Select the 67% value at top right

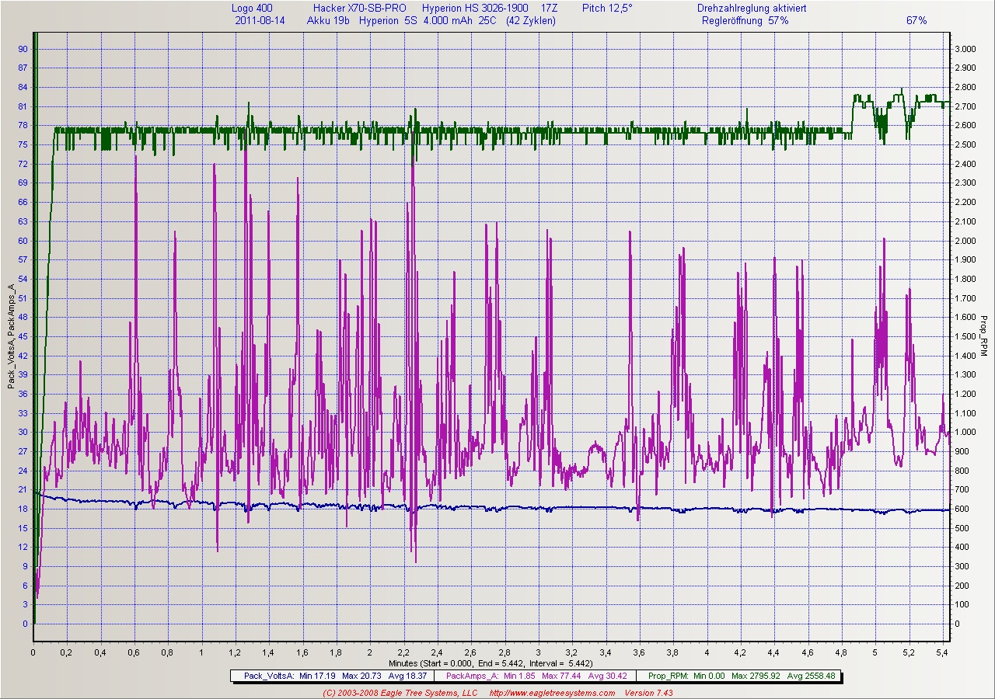(916, 21)
